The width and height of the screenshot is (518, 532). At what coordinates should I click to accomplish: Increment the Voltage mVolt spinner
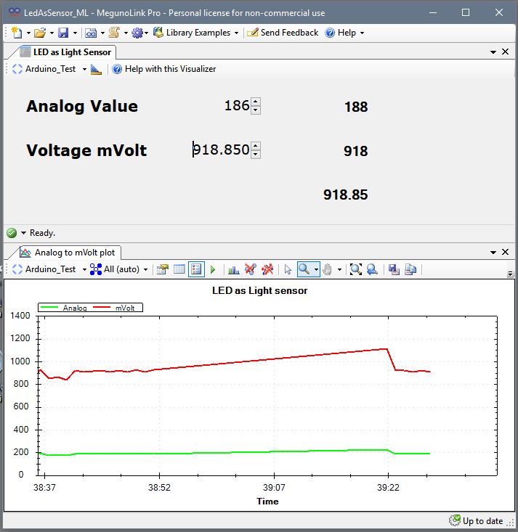click(x=256, y=146)
